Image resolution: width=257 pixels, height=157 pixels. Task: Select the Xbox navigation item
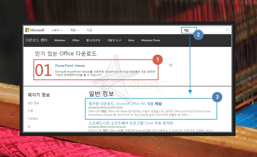[131, 40]
